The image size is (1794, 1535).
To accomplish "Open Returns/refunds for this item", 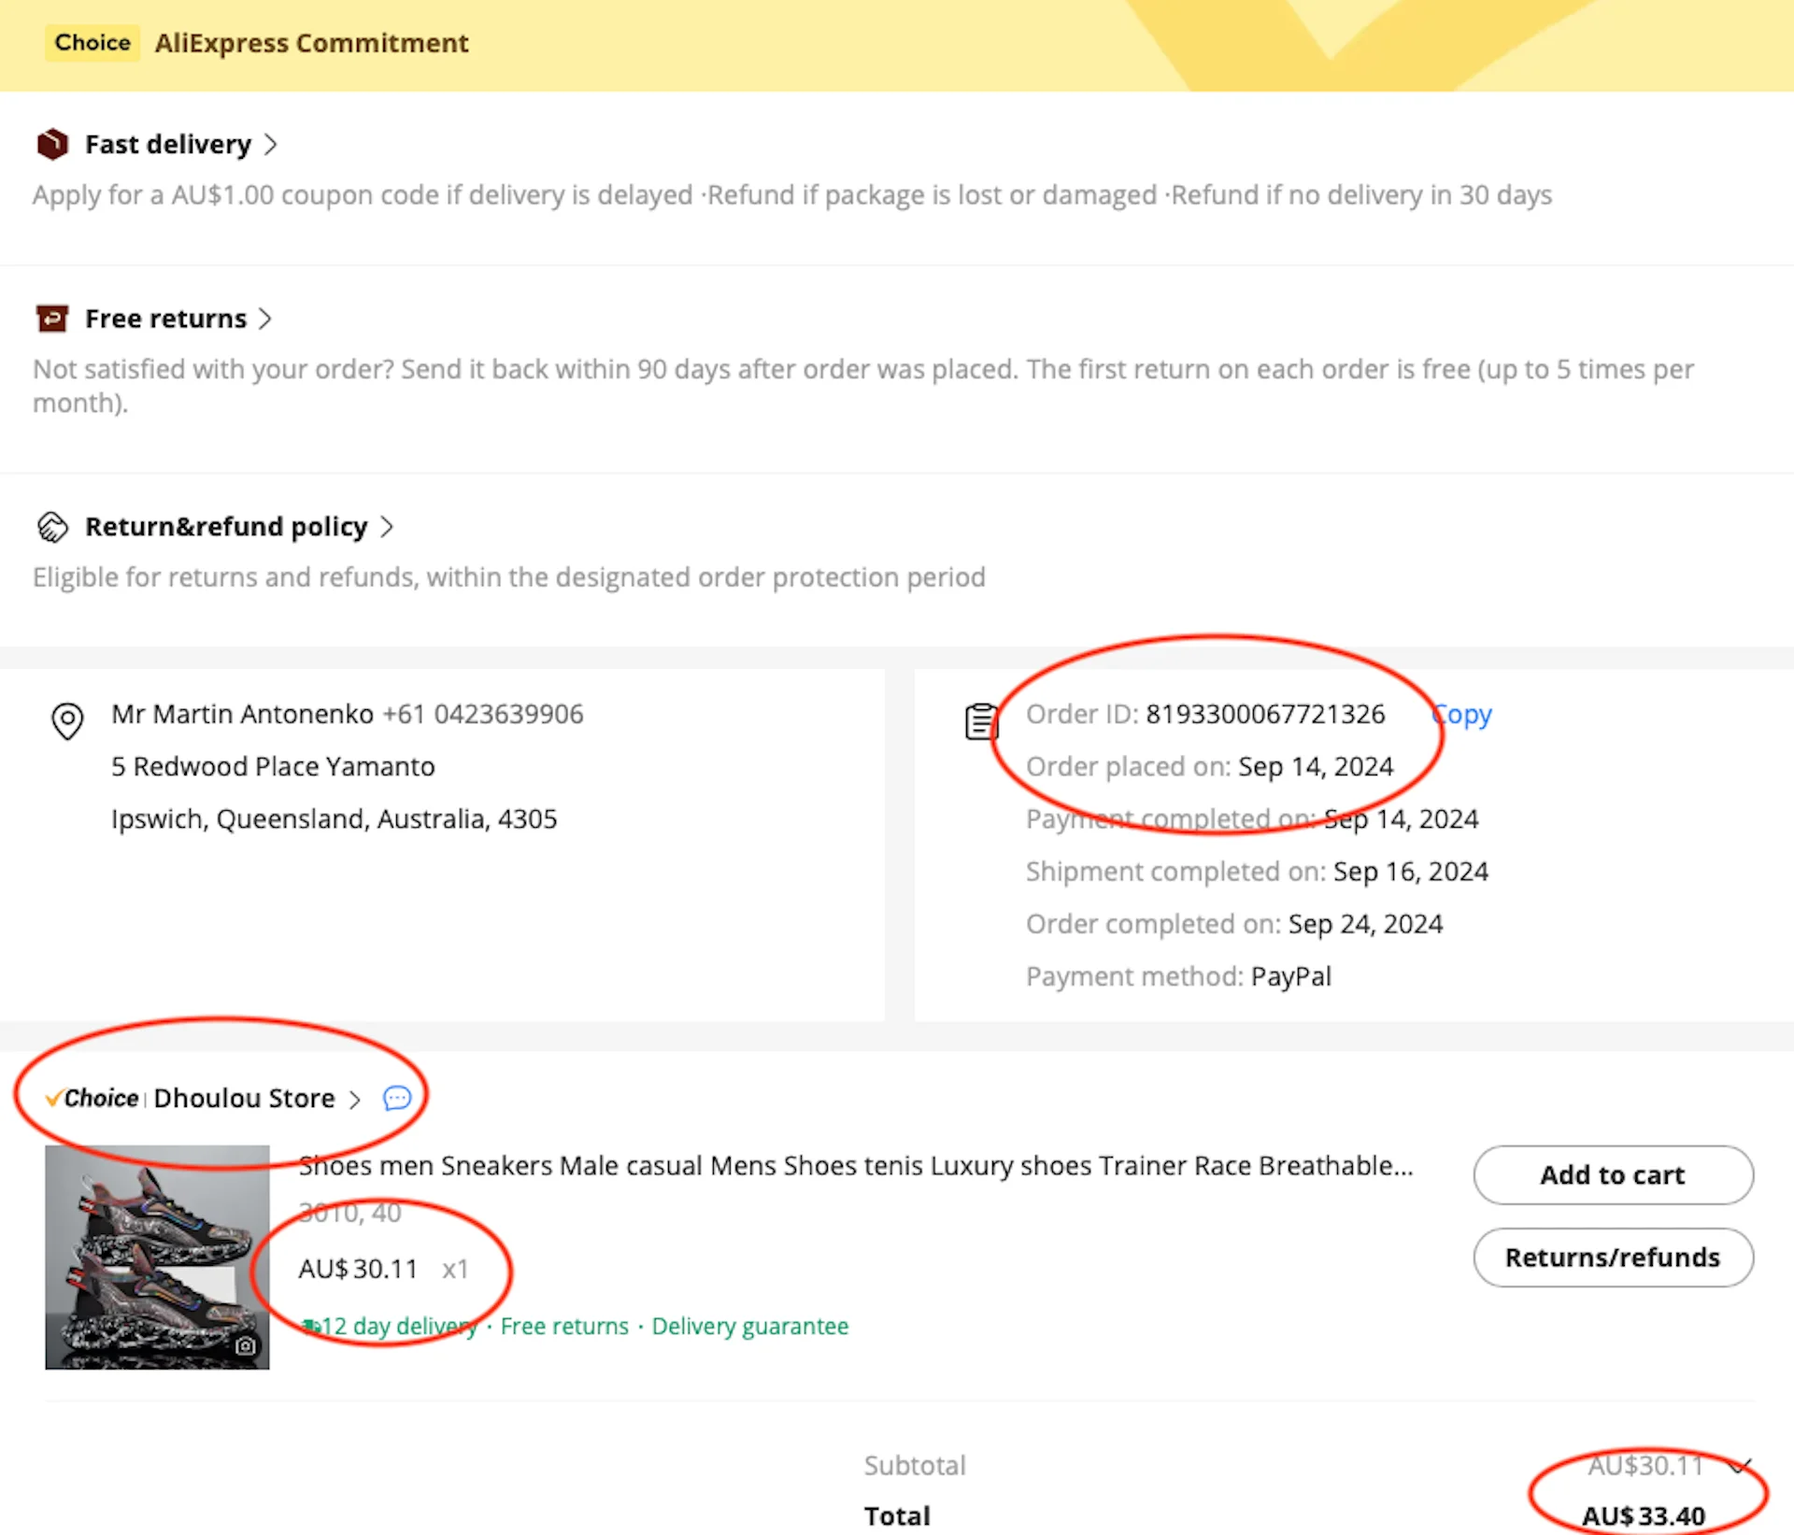I will click(x=1612, y=1258).
